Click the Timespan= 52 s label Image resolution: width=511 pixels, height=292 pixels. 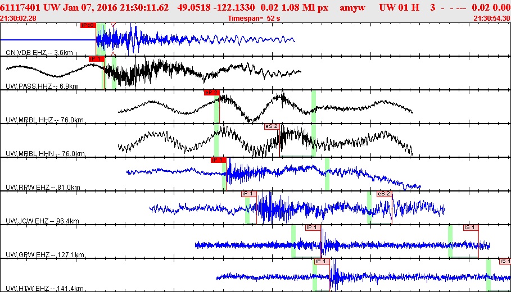(x=254, y=19)
